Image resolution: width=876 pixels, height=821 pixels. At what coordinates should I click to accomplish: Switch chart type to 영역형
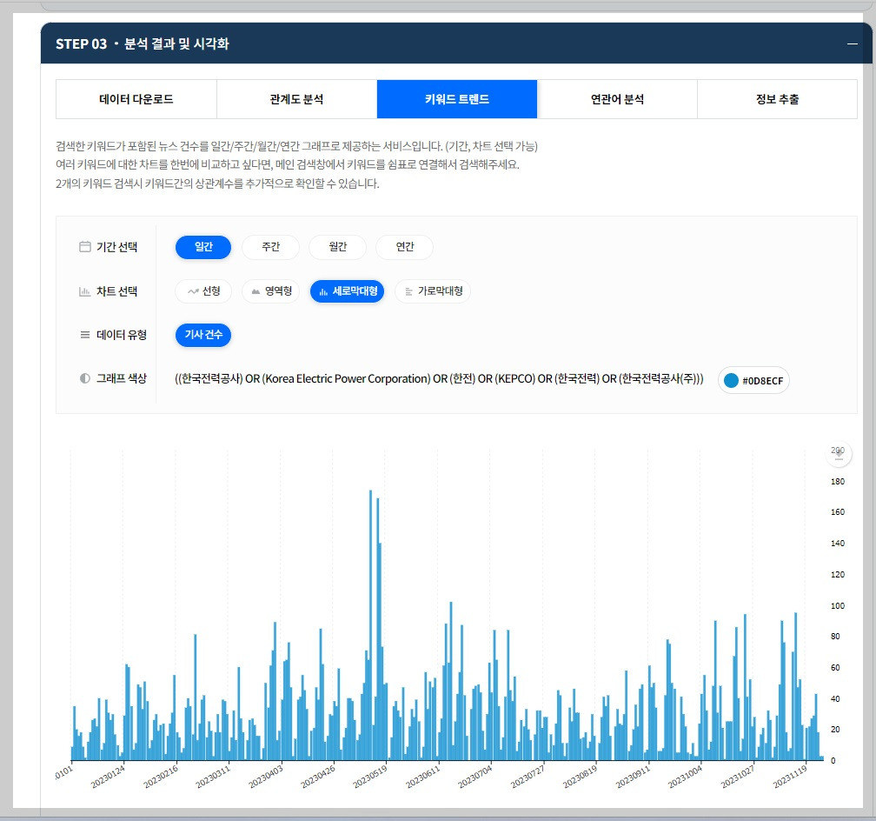click(x=271, y=291)
